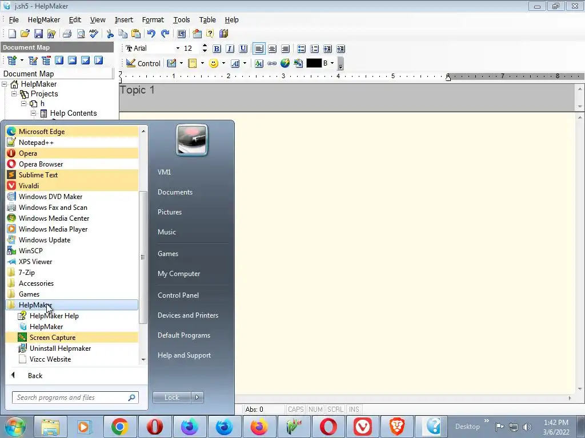Screen dimensions: 585x438
Task: Click the Control ruler button
Action: pos(143,63)
